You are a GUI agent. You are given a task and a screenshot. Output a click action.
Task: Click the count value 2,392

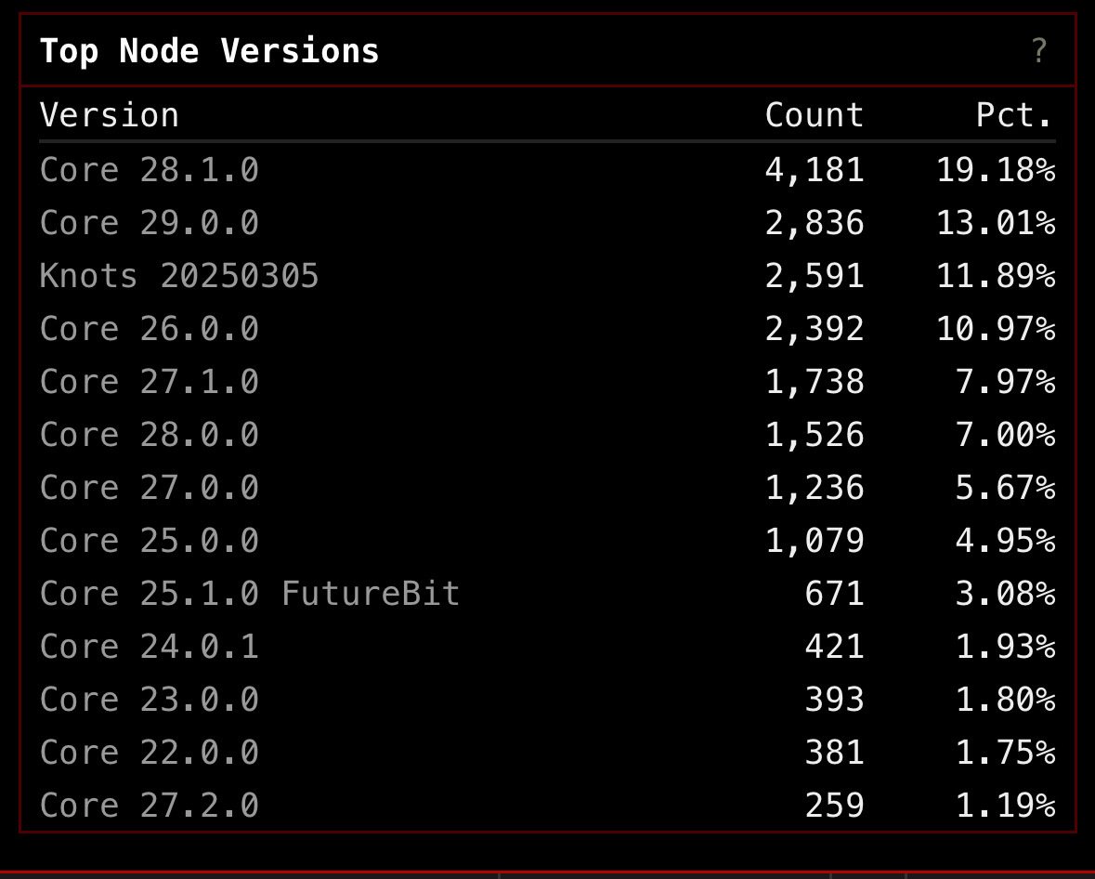815,328
